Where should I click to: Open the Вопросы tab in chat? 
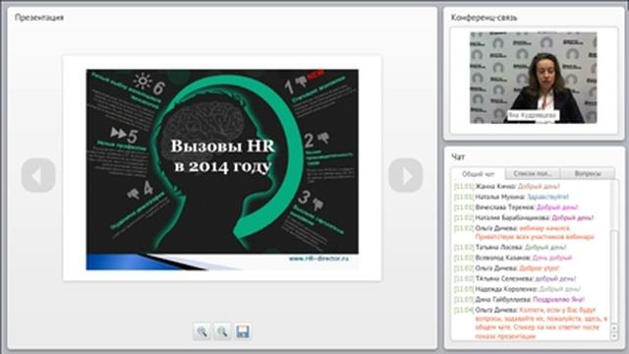(588, 173)
